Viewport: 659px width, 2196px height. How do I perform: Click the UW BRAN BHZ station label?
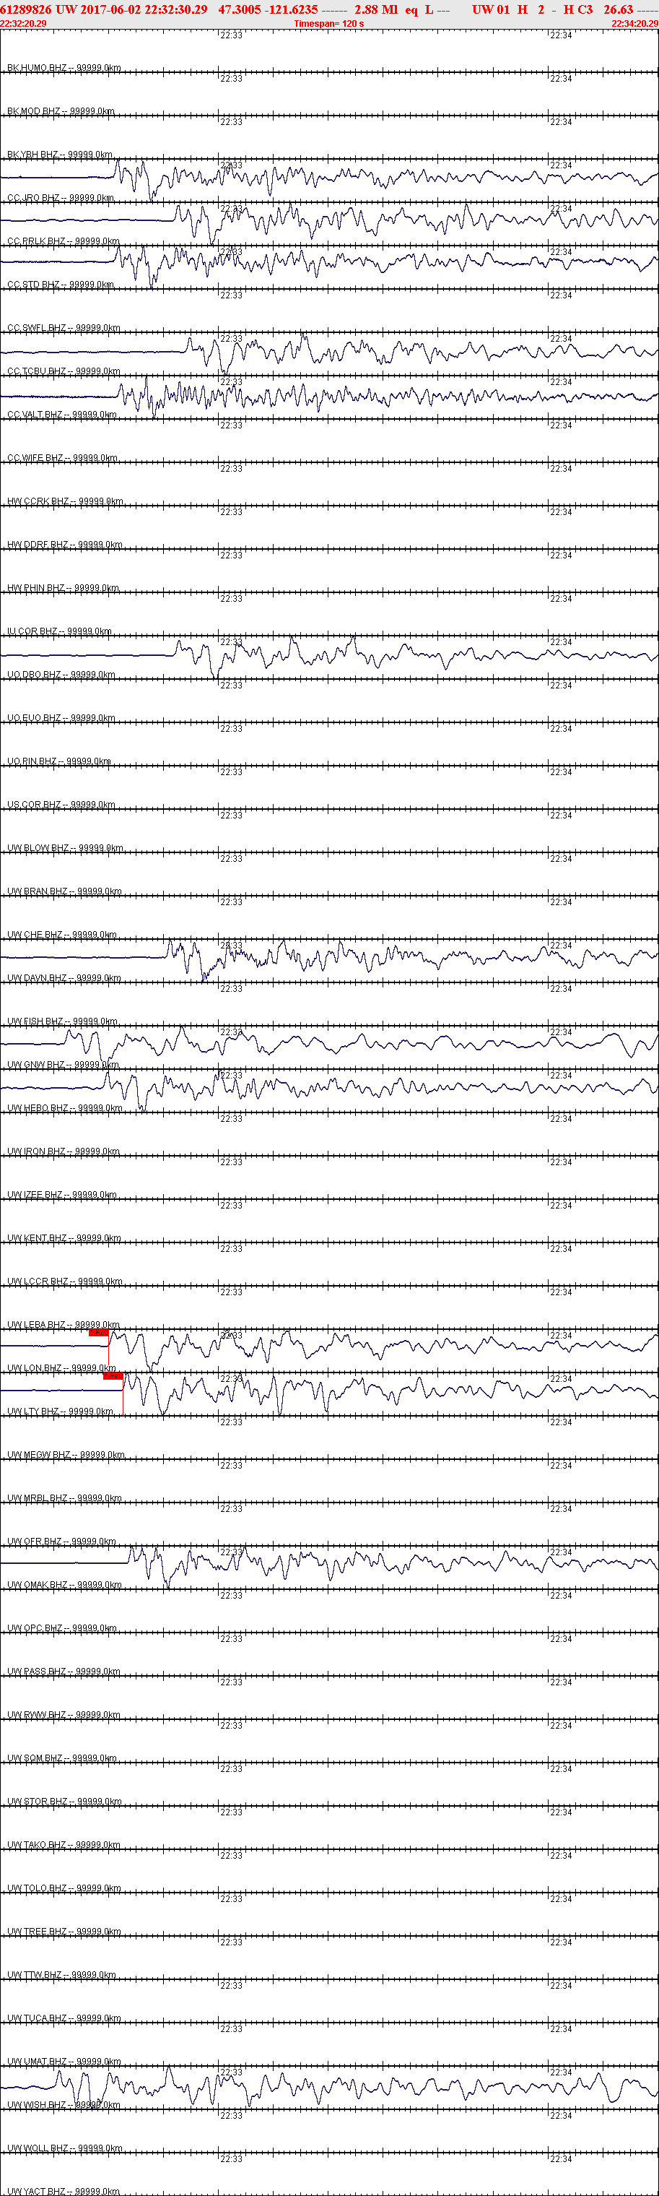65,891
